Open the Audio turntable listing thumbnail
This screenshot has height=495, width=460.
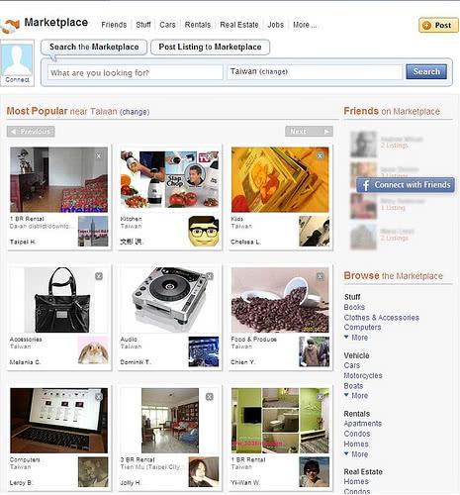click(x=169, y=300)
